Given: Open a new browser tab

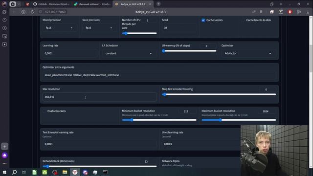Looking at the screenshot, I should point(158,4).
